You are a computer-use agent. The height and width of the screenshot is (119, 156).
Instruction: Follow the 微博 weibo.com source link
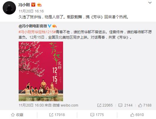click(65, 105)
